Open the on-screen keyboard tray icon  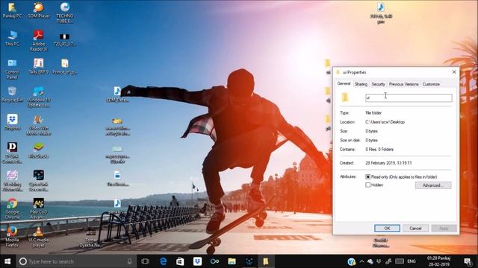pyautogui.click(x=400, y=261)
